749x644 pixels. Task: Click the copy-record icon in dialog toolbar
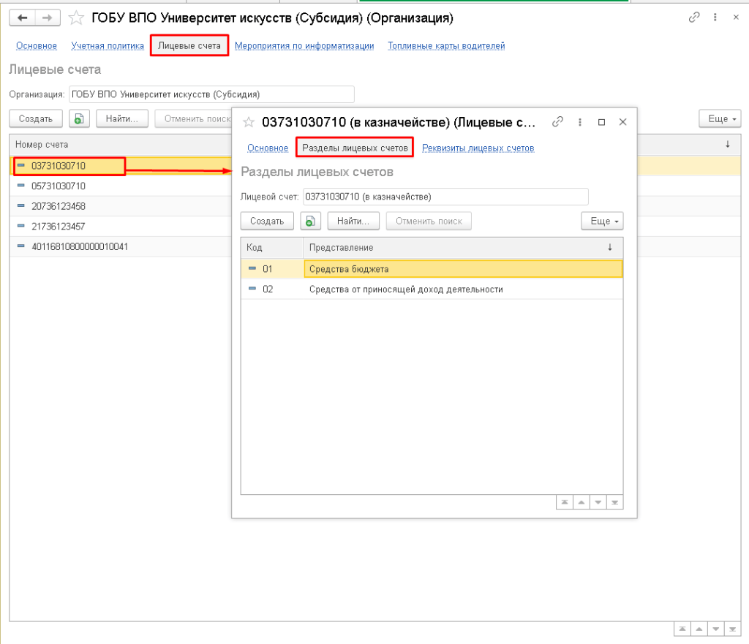click(311, 221)
